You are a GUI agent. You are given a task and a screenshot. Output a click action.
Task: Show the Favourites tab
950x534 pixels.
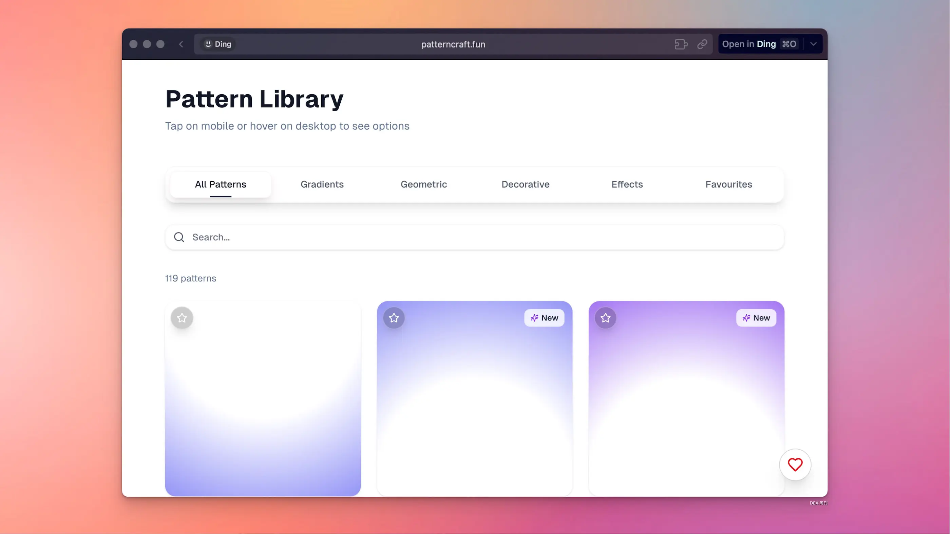coord(728,184)
